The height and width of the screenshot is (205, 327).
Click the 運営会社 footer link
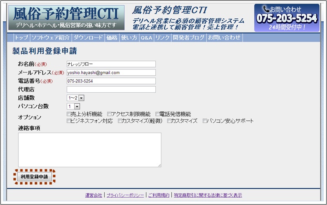pos(94,195)
